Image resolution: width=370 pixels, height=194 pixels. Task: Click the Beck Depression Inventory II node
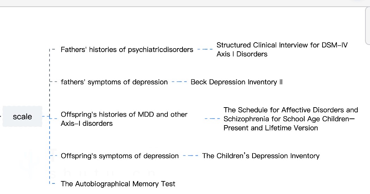[x=236, y=82]
